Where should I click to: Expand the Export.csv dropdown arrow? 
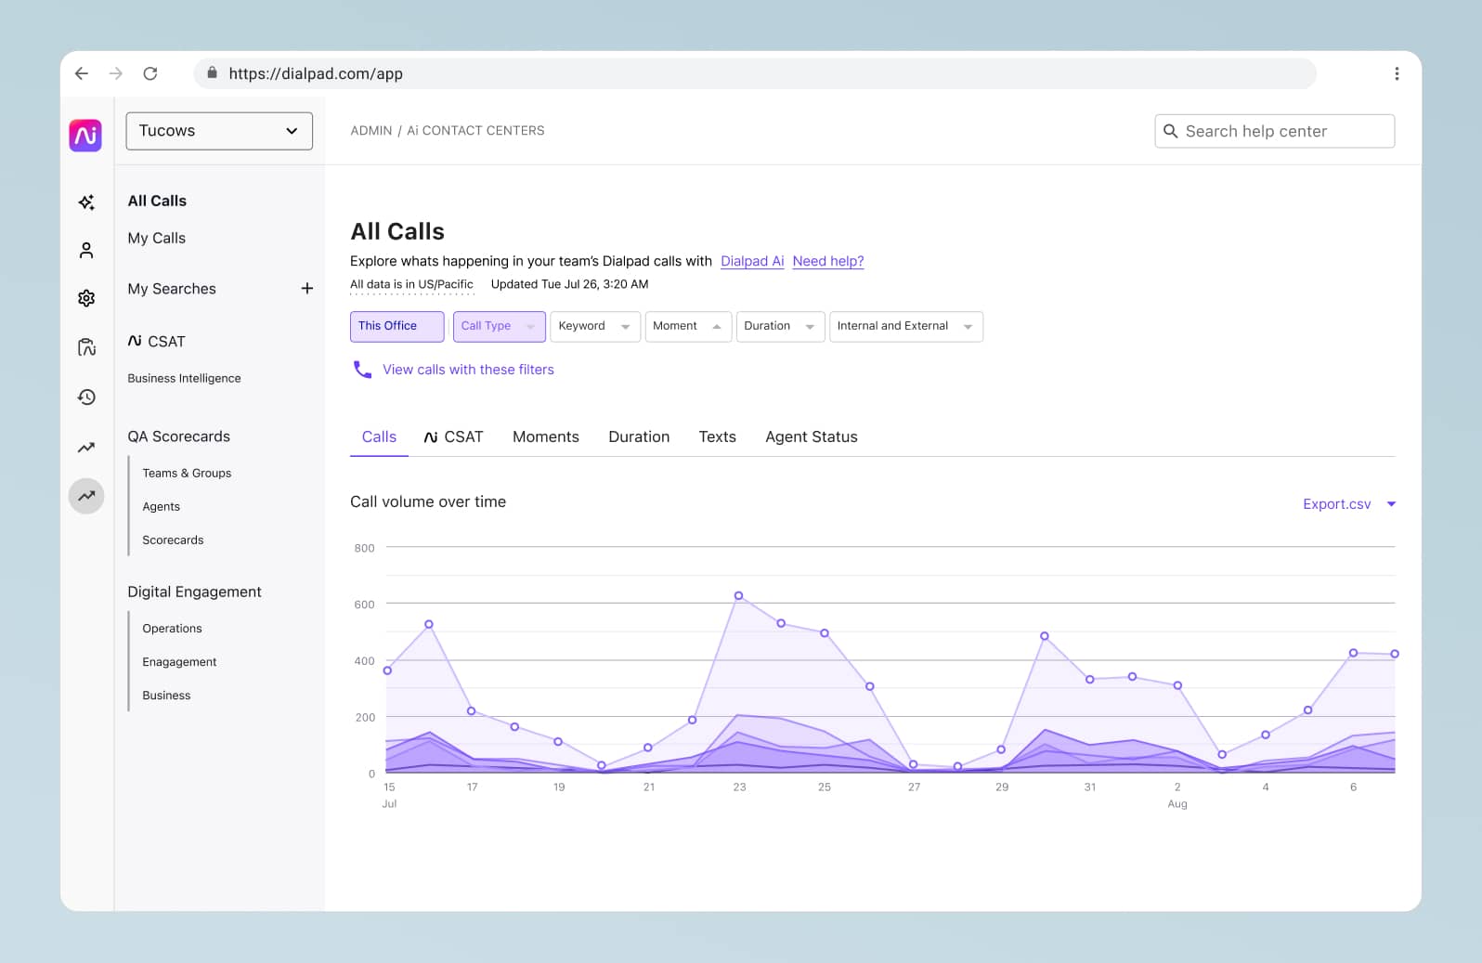(1391, 504)
